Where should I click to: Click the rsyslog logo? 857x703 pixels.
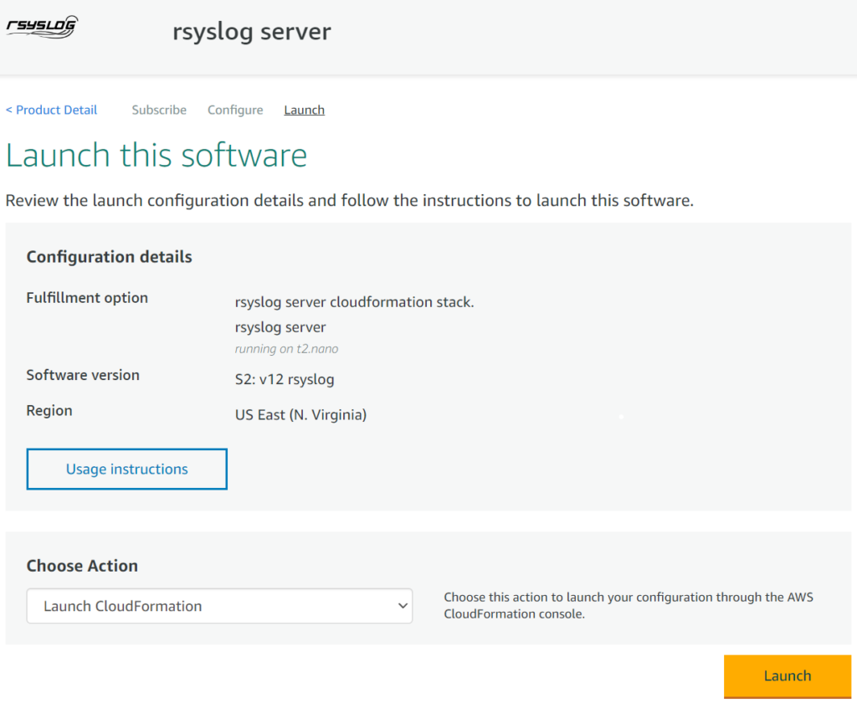click(x=42, y=27)
